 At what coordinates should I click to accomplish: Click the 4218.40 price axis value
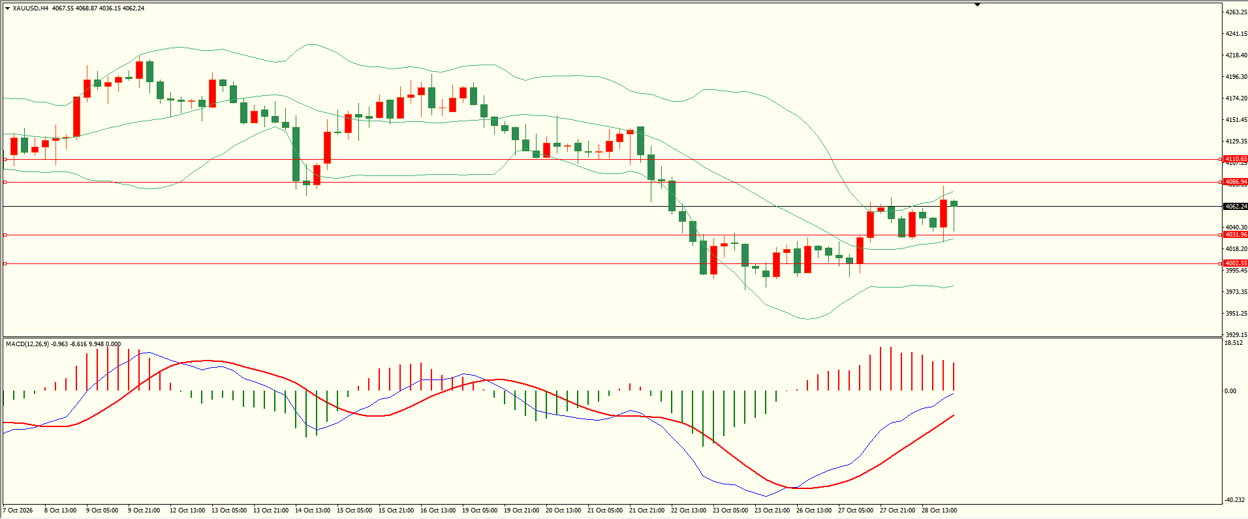[x=1236, y=55]
